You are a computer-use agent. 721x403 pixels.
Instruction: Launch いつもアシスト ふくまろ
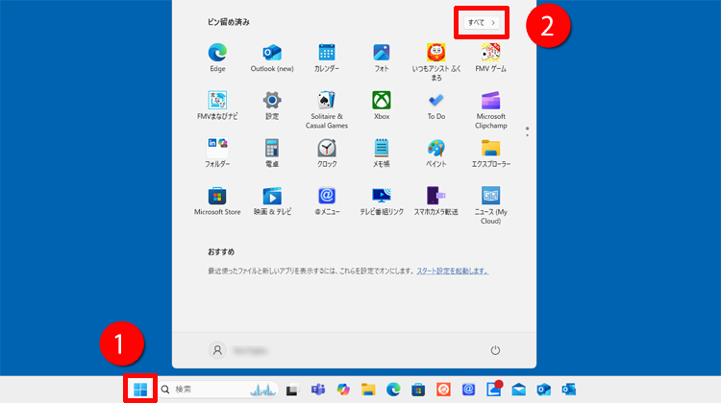[x=435, y=62]
